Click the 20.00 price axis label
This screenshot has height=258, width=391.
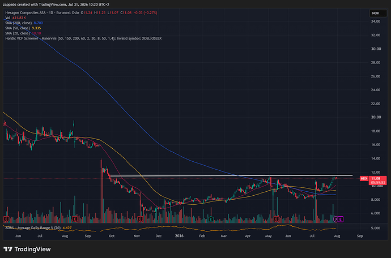(376, 117)
